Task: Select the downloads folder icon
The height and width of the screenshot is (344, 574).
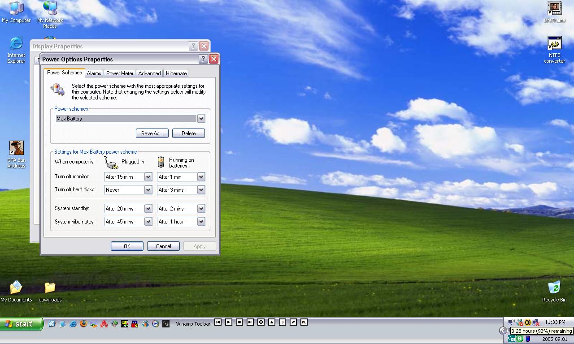Action: point(50,291)
